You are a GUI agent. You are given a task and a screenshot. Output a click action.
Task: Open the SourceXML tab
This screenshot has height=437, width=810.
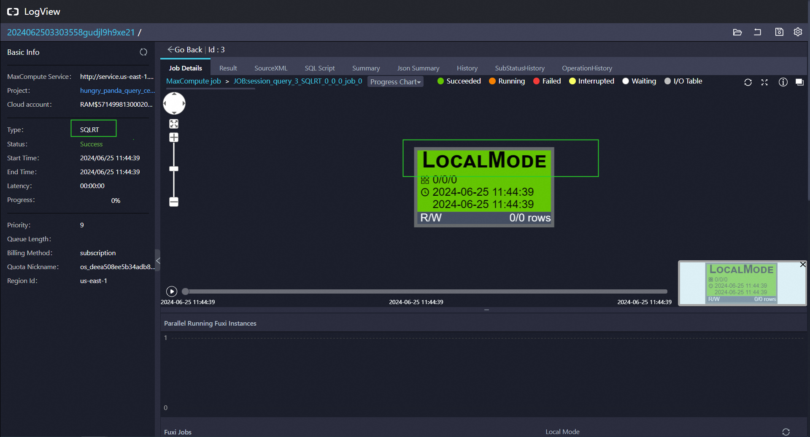click(271, 68)
